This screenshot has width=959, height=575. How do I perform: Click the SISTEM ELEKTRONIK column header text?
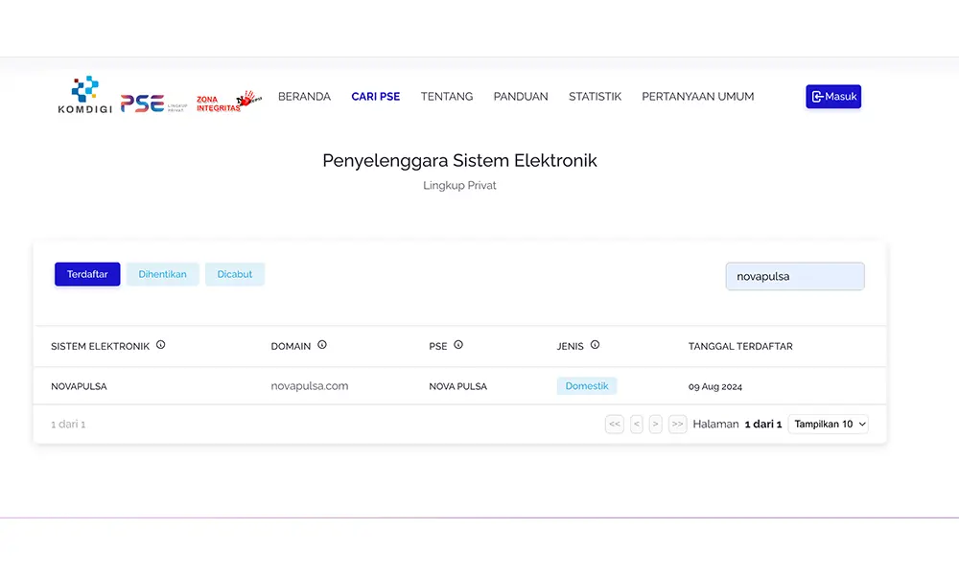coord(101,347)
